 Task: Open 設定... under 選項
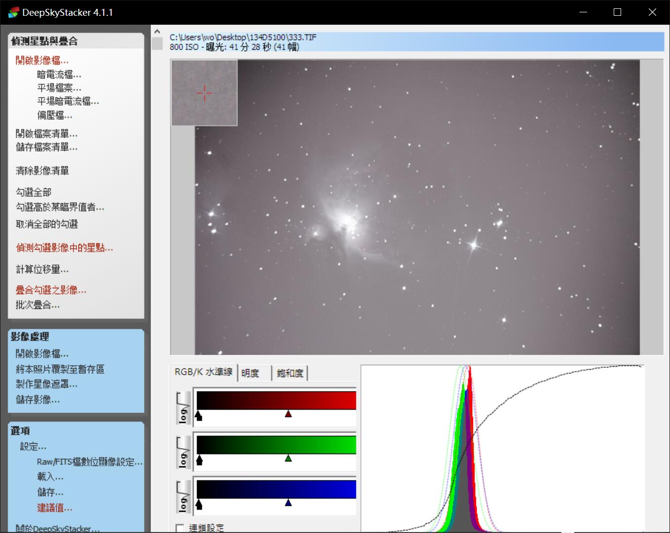(33, 447)
